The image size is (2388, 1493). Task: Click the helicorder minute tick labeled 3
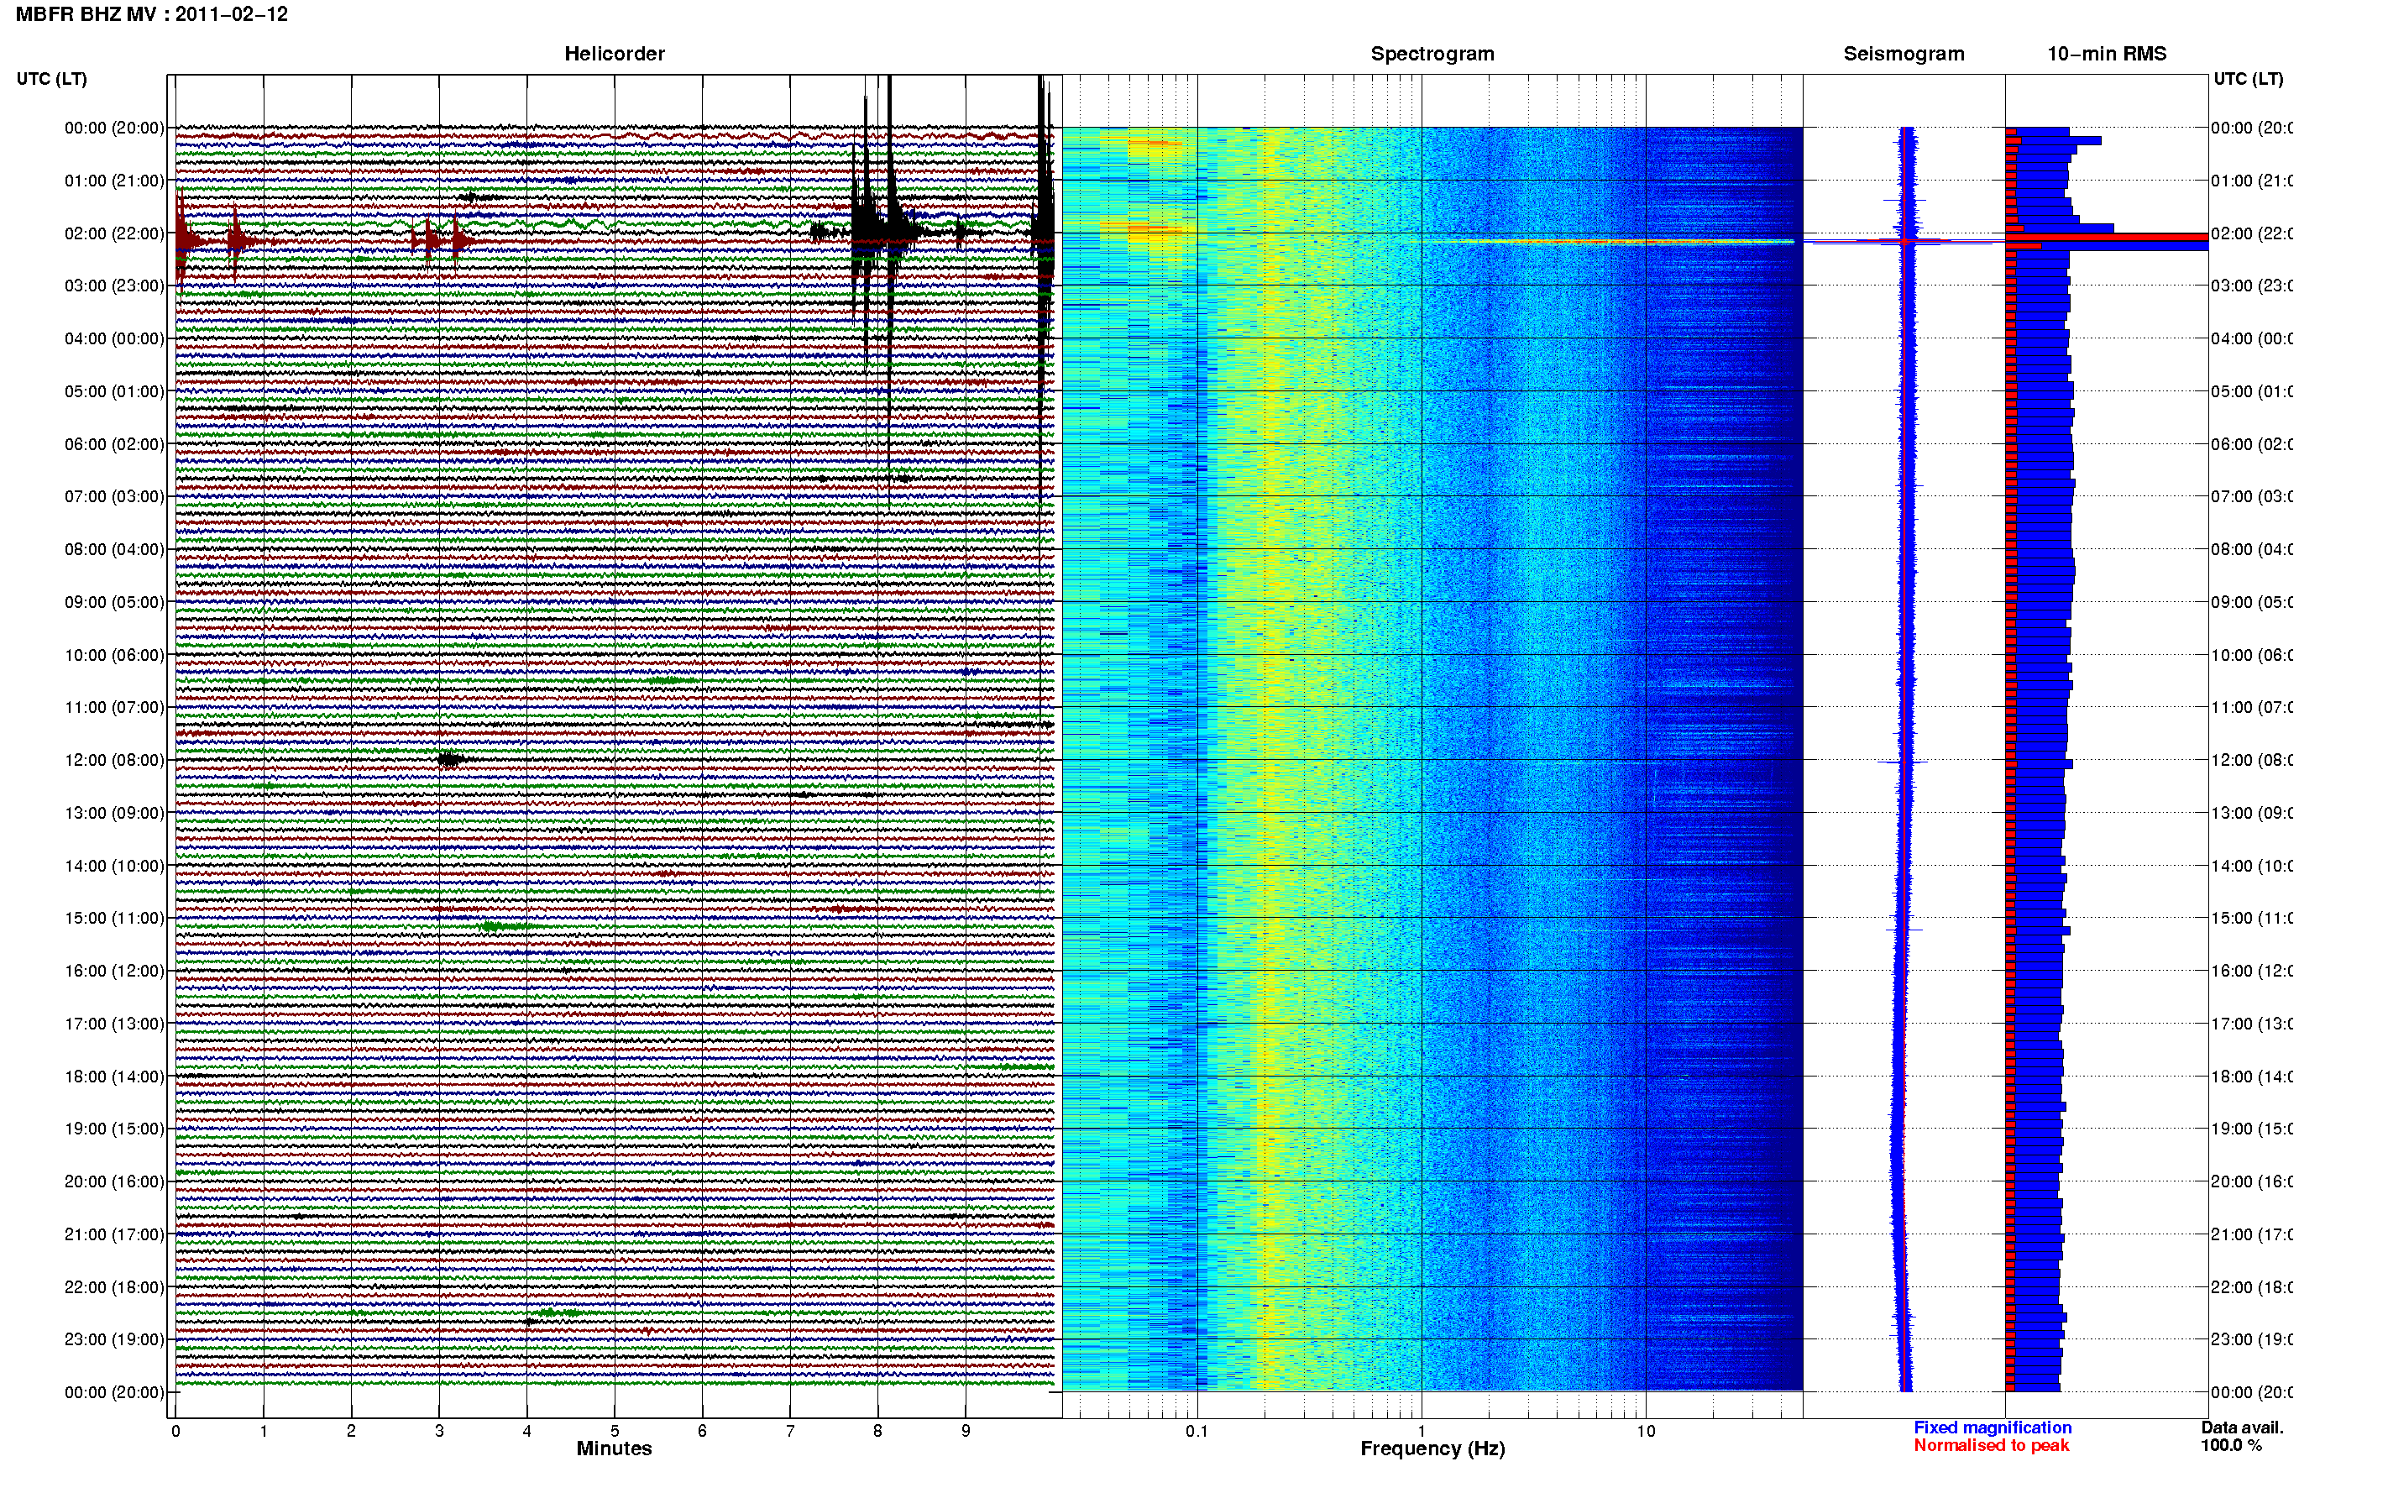439,1431
